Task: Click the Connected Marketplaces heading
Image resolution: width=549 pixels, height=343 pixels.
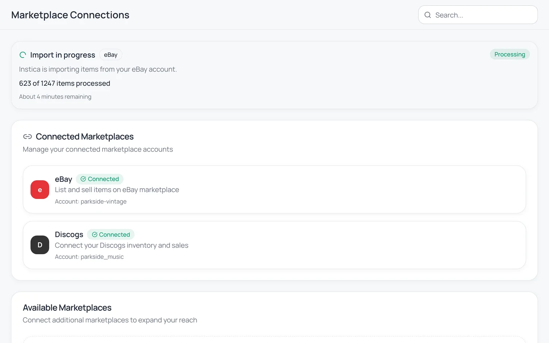Action: click(85, 136)
